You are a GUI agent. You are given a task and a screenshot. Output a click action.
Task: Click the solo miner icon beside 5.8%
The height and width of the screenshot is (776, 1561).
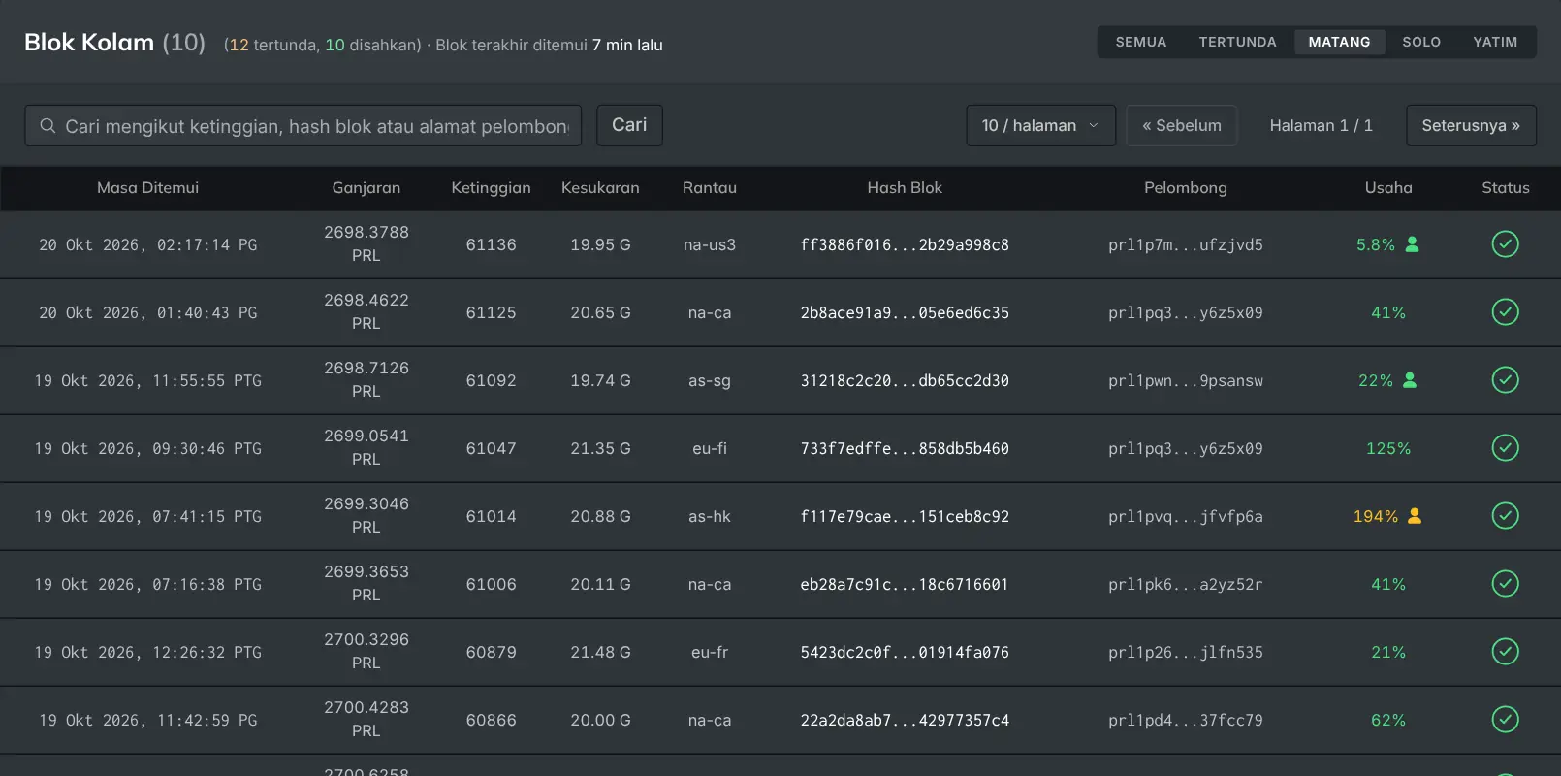1413,244
